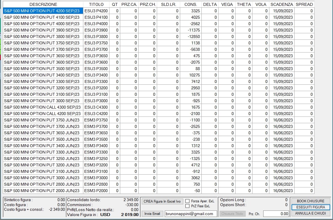
Task: Click the SPREAD column header
Action: pyautogui.click(x=304, y=5)
